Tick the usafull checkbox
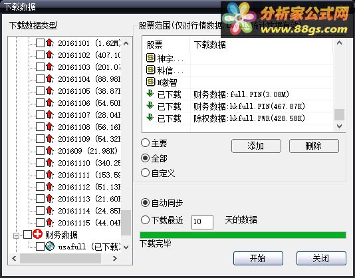This screenshot has height=278, width=355. point(40,247)
